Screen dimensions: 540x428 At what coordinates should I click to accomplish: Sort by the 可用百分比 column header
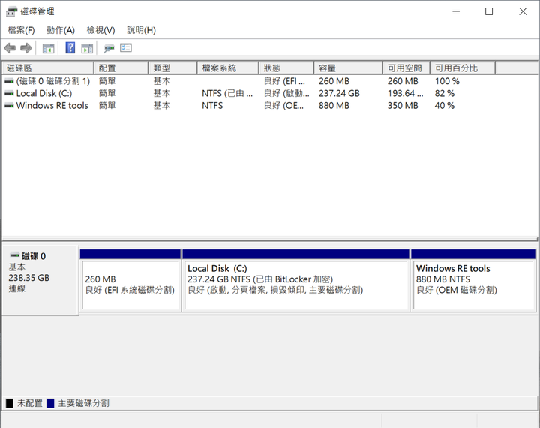pos(463,68)
